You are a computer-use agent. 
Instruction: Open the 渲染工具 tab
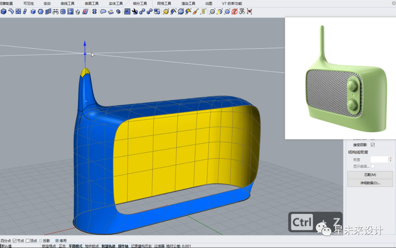coord(188,3)
